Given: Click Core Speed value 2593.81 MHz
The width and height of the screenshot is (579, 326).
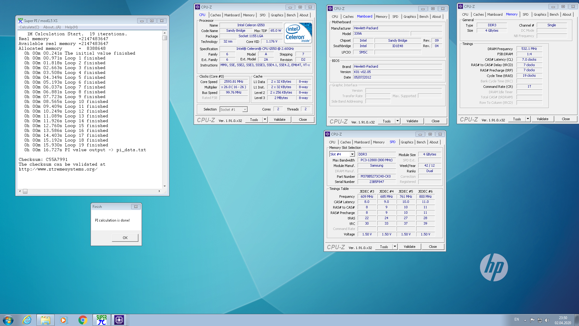Looking at the screenshot, I should (233, 82).
